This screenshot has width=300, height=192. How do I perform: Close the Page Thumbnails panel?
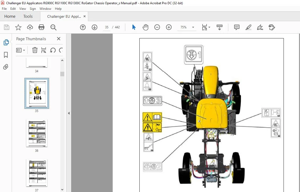(x=59, y=39)
